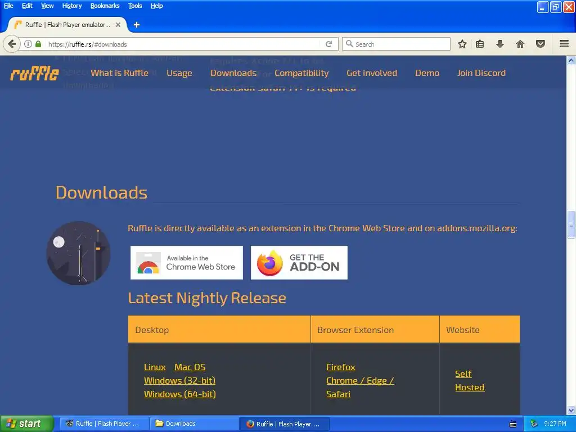Click the Latest Nightly Release heading

pyautogui.click(x=207, y=298)
